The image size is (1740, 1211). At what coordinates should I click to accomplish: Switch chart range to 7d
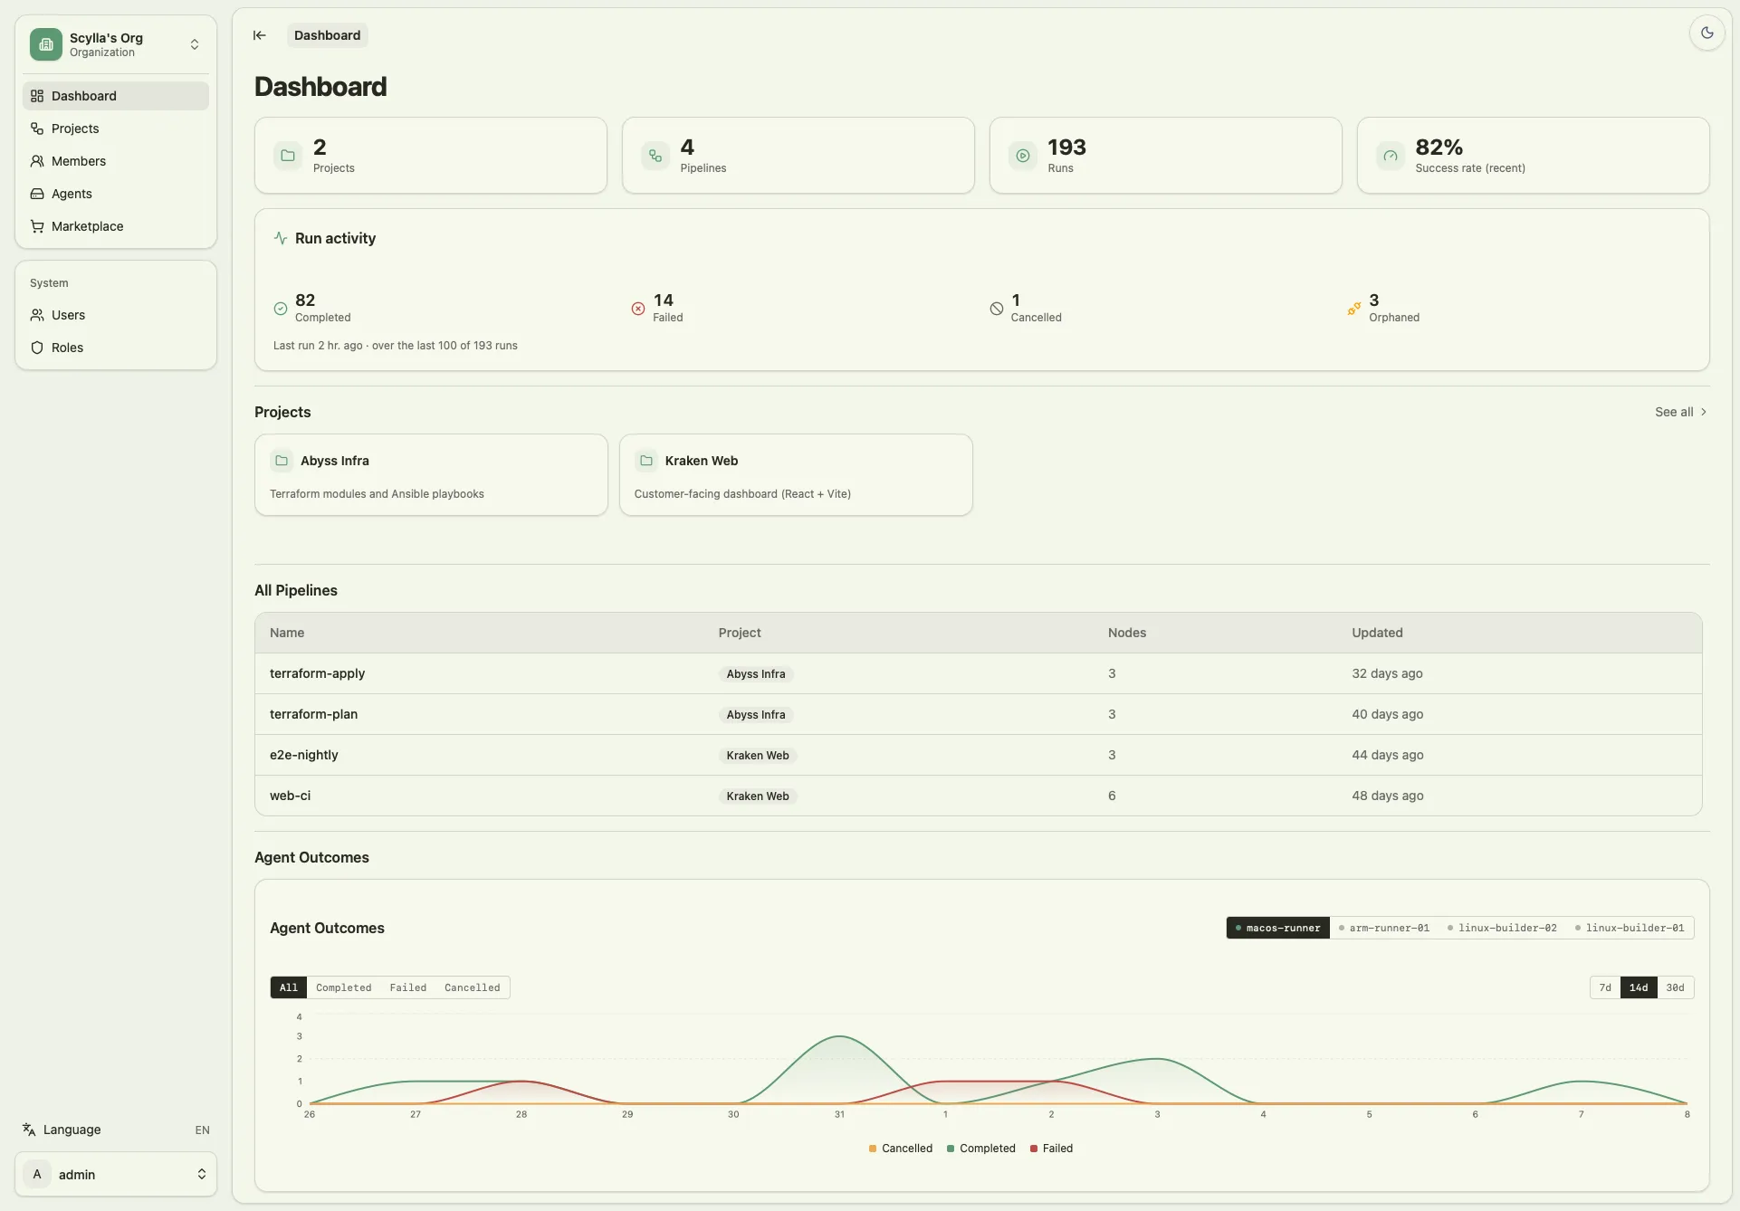point(1605,987)
